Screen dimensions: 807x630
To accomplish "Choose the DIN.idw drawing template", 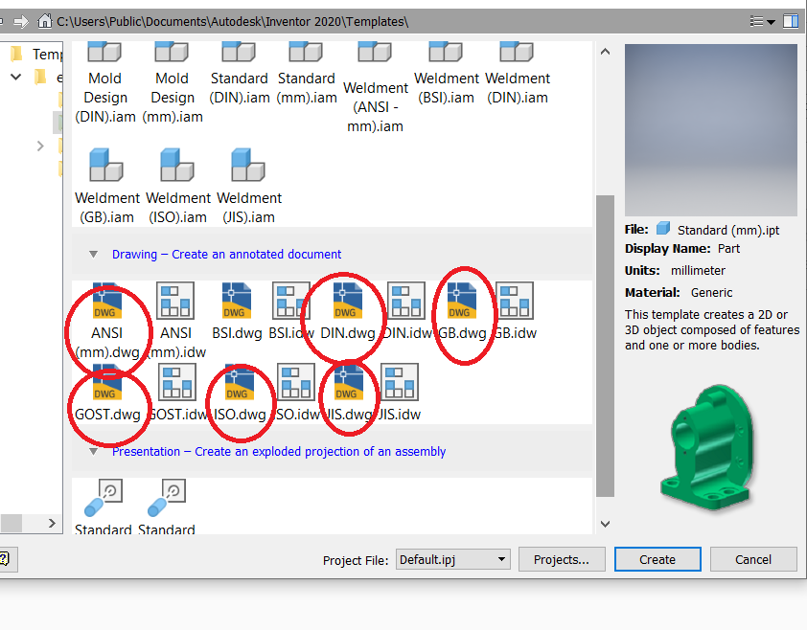I will coord(406,311).
